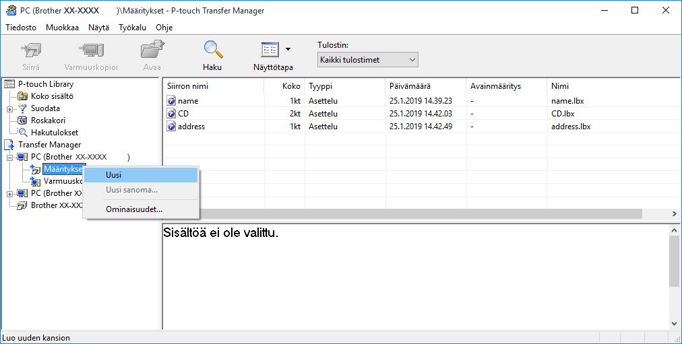
Task: Click the 2kt size cell
Action: (295, 114)
